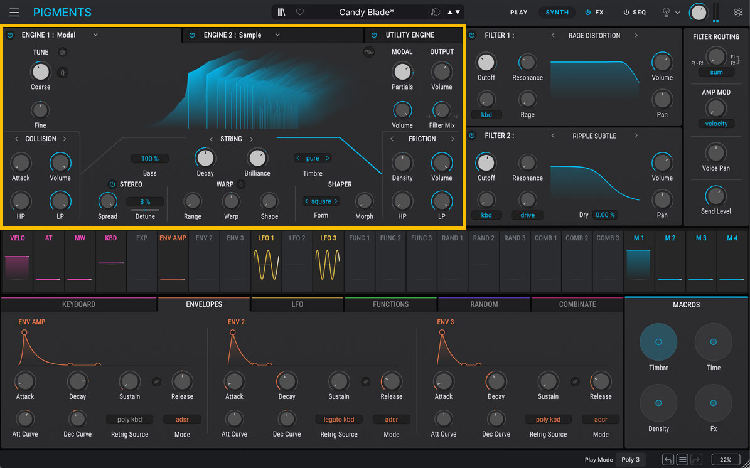Click the previous Collision type arrow

pos(16,139)
